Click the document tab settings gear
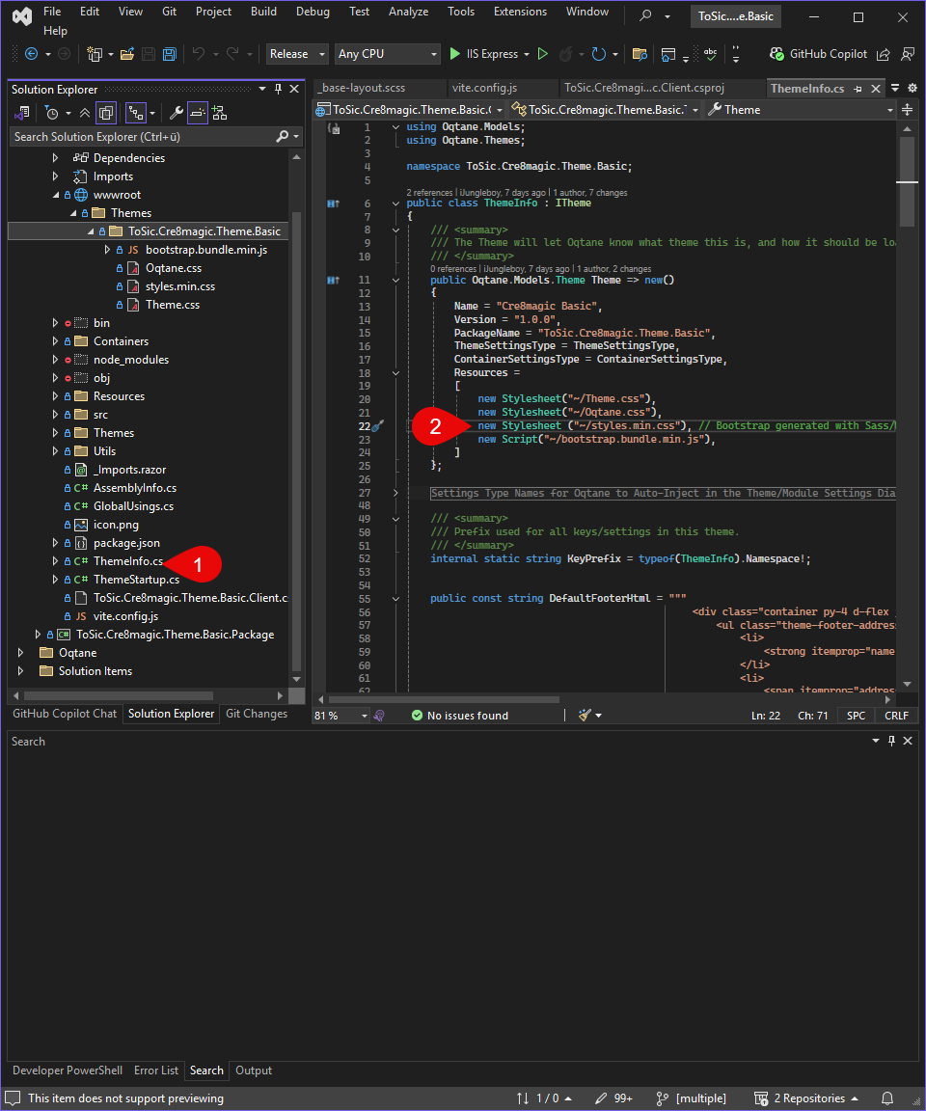This screenshot has width=926, height=1111. (912, 88)
